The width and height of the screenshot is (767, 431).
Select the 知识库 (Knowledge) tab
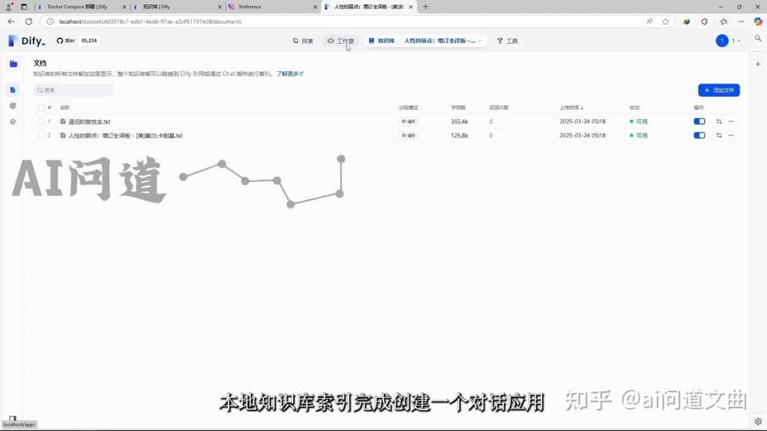pyautogui.click(x=382, y=41)
